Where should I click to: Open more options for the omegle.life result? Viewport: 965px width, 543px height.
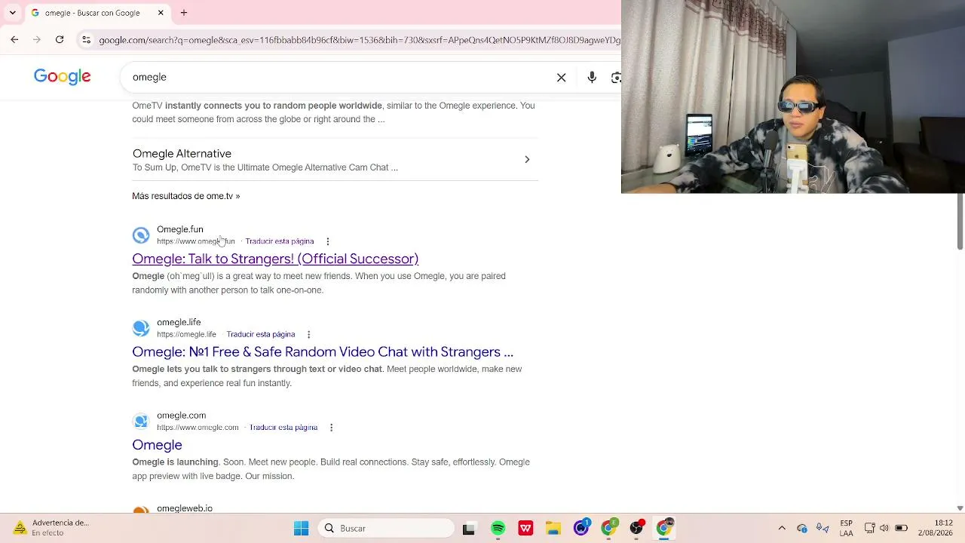[308, 334]
